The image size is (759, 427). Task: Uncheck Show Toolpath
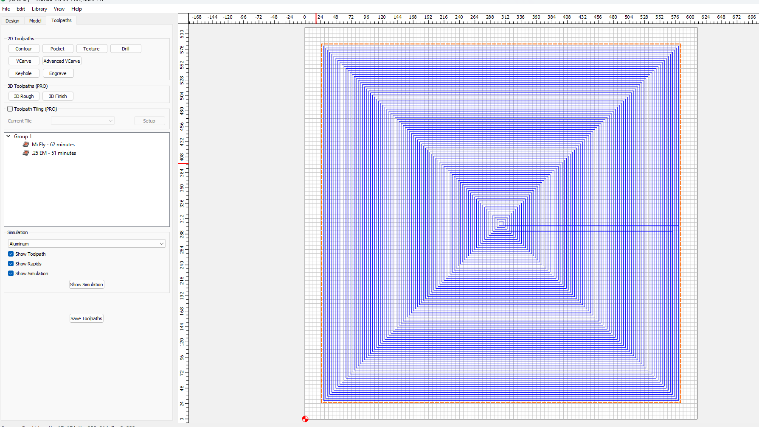click(x=11, y=254)
